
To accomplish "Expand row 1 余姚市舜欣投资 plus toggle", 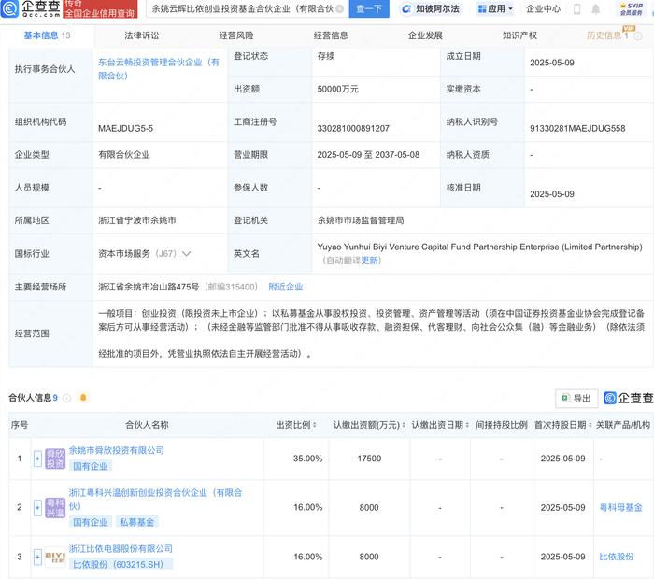I will pyautogui.click(x=37, y=459).
